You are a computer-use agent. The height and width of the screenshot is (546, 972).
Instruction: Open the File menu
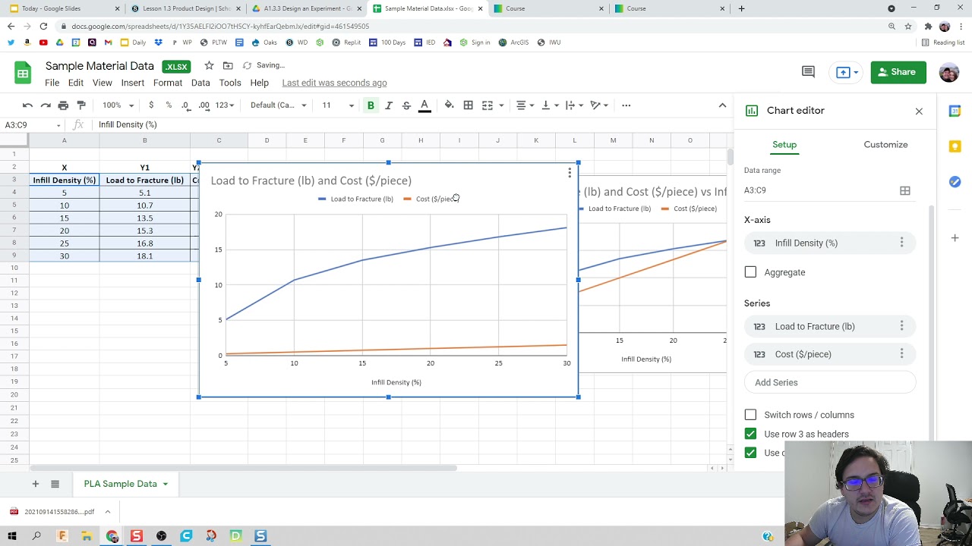click(52, 83)
